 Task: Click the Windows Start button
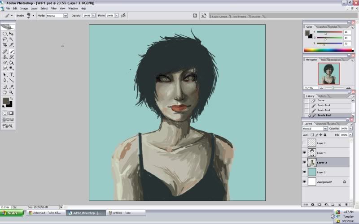pyautogui.click(x=13, y=213)
